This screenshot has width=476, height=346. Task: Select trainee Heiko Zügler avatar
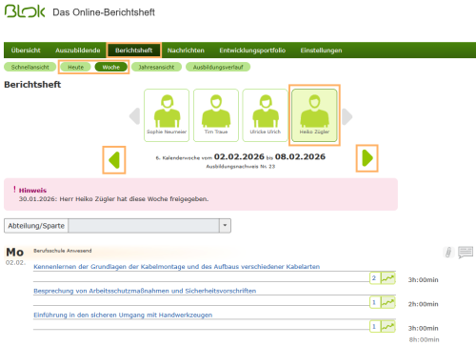click(x=314, y=115)
